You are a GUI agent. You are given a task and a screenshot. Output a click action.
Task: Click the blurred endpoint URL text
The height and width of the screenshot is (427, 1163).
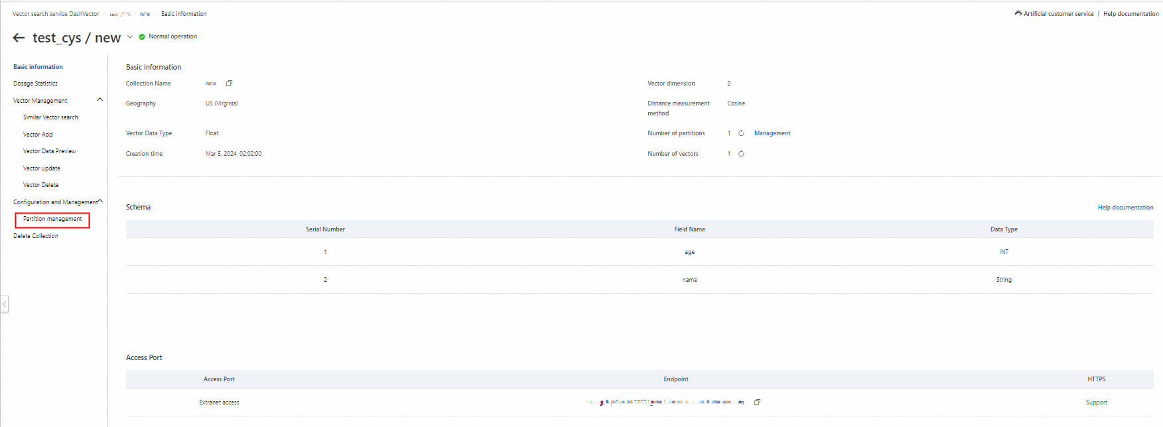665,402
